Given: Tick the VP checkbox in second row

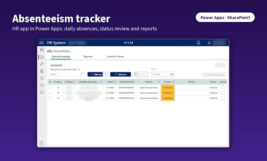Looking at the screenshot, I should pos(50,93).
